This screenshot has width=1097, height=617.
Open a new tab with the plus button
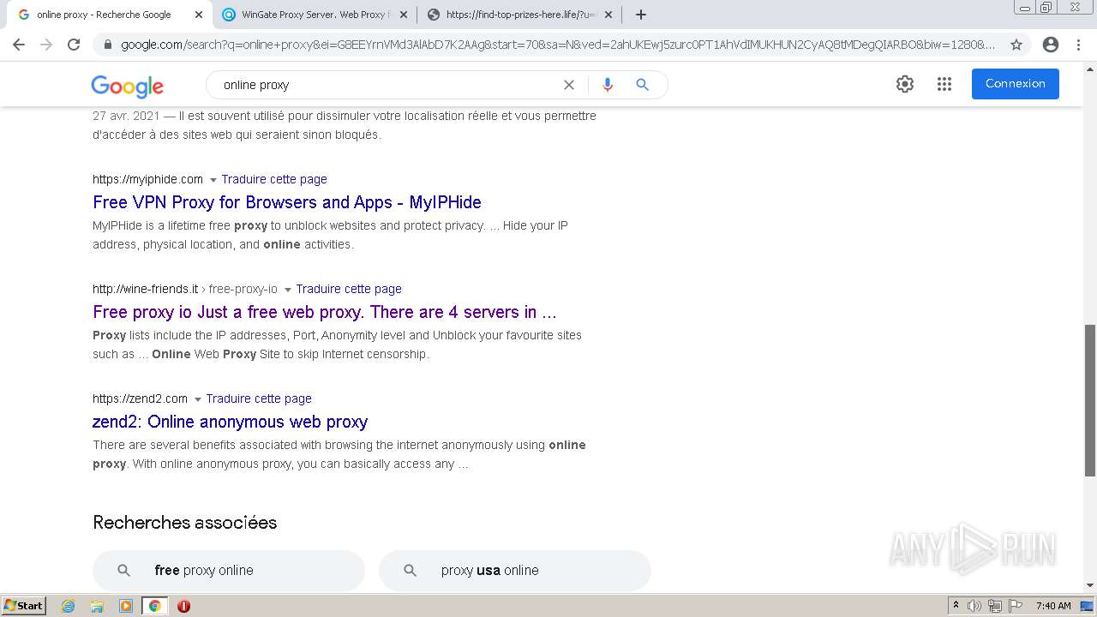(641, 15)
